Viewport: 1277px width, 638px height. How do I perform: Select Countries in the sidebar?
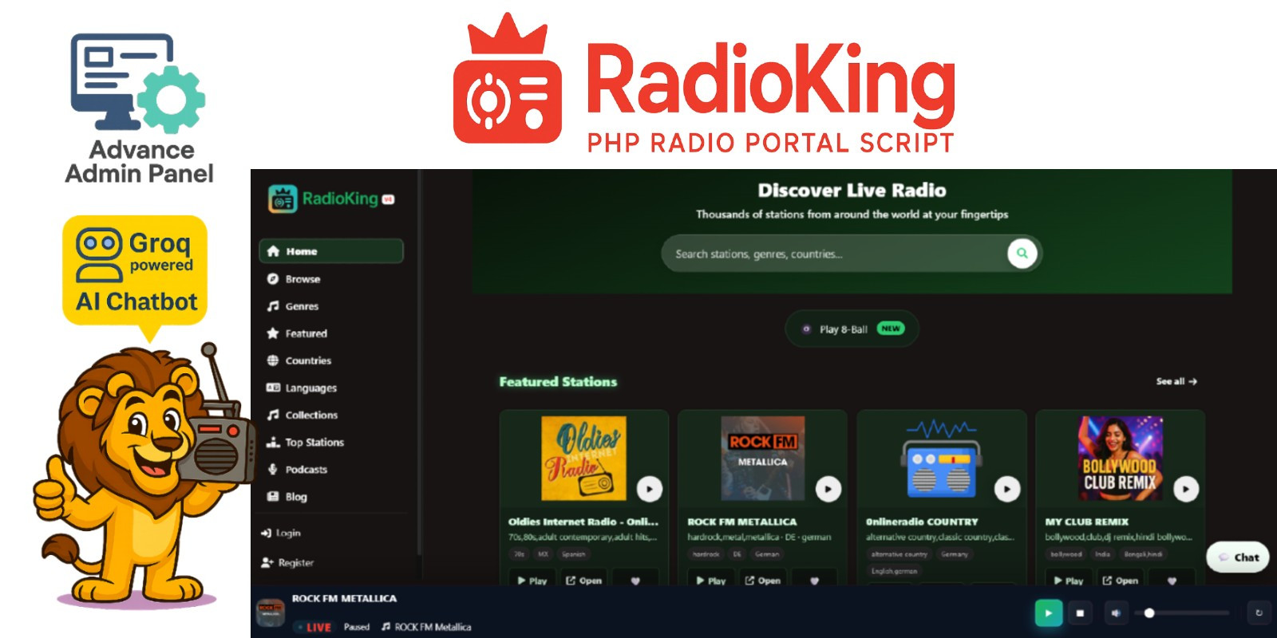(x=299, y=360)
